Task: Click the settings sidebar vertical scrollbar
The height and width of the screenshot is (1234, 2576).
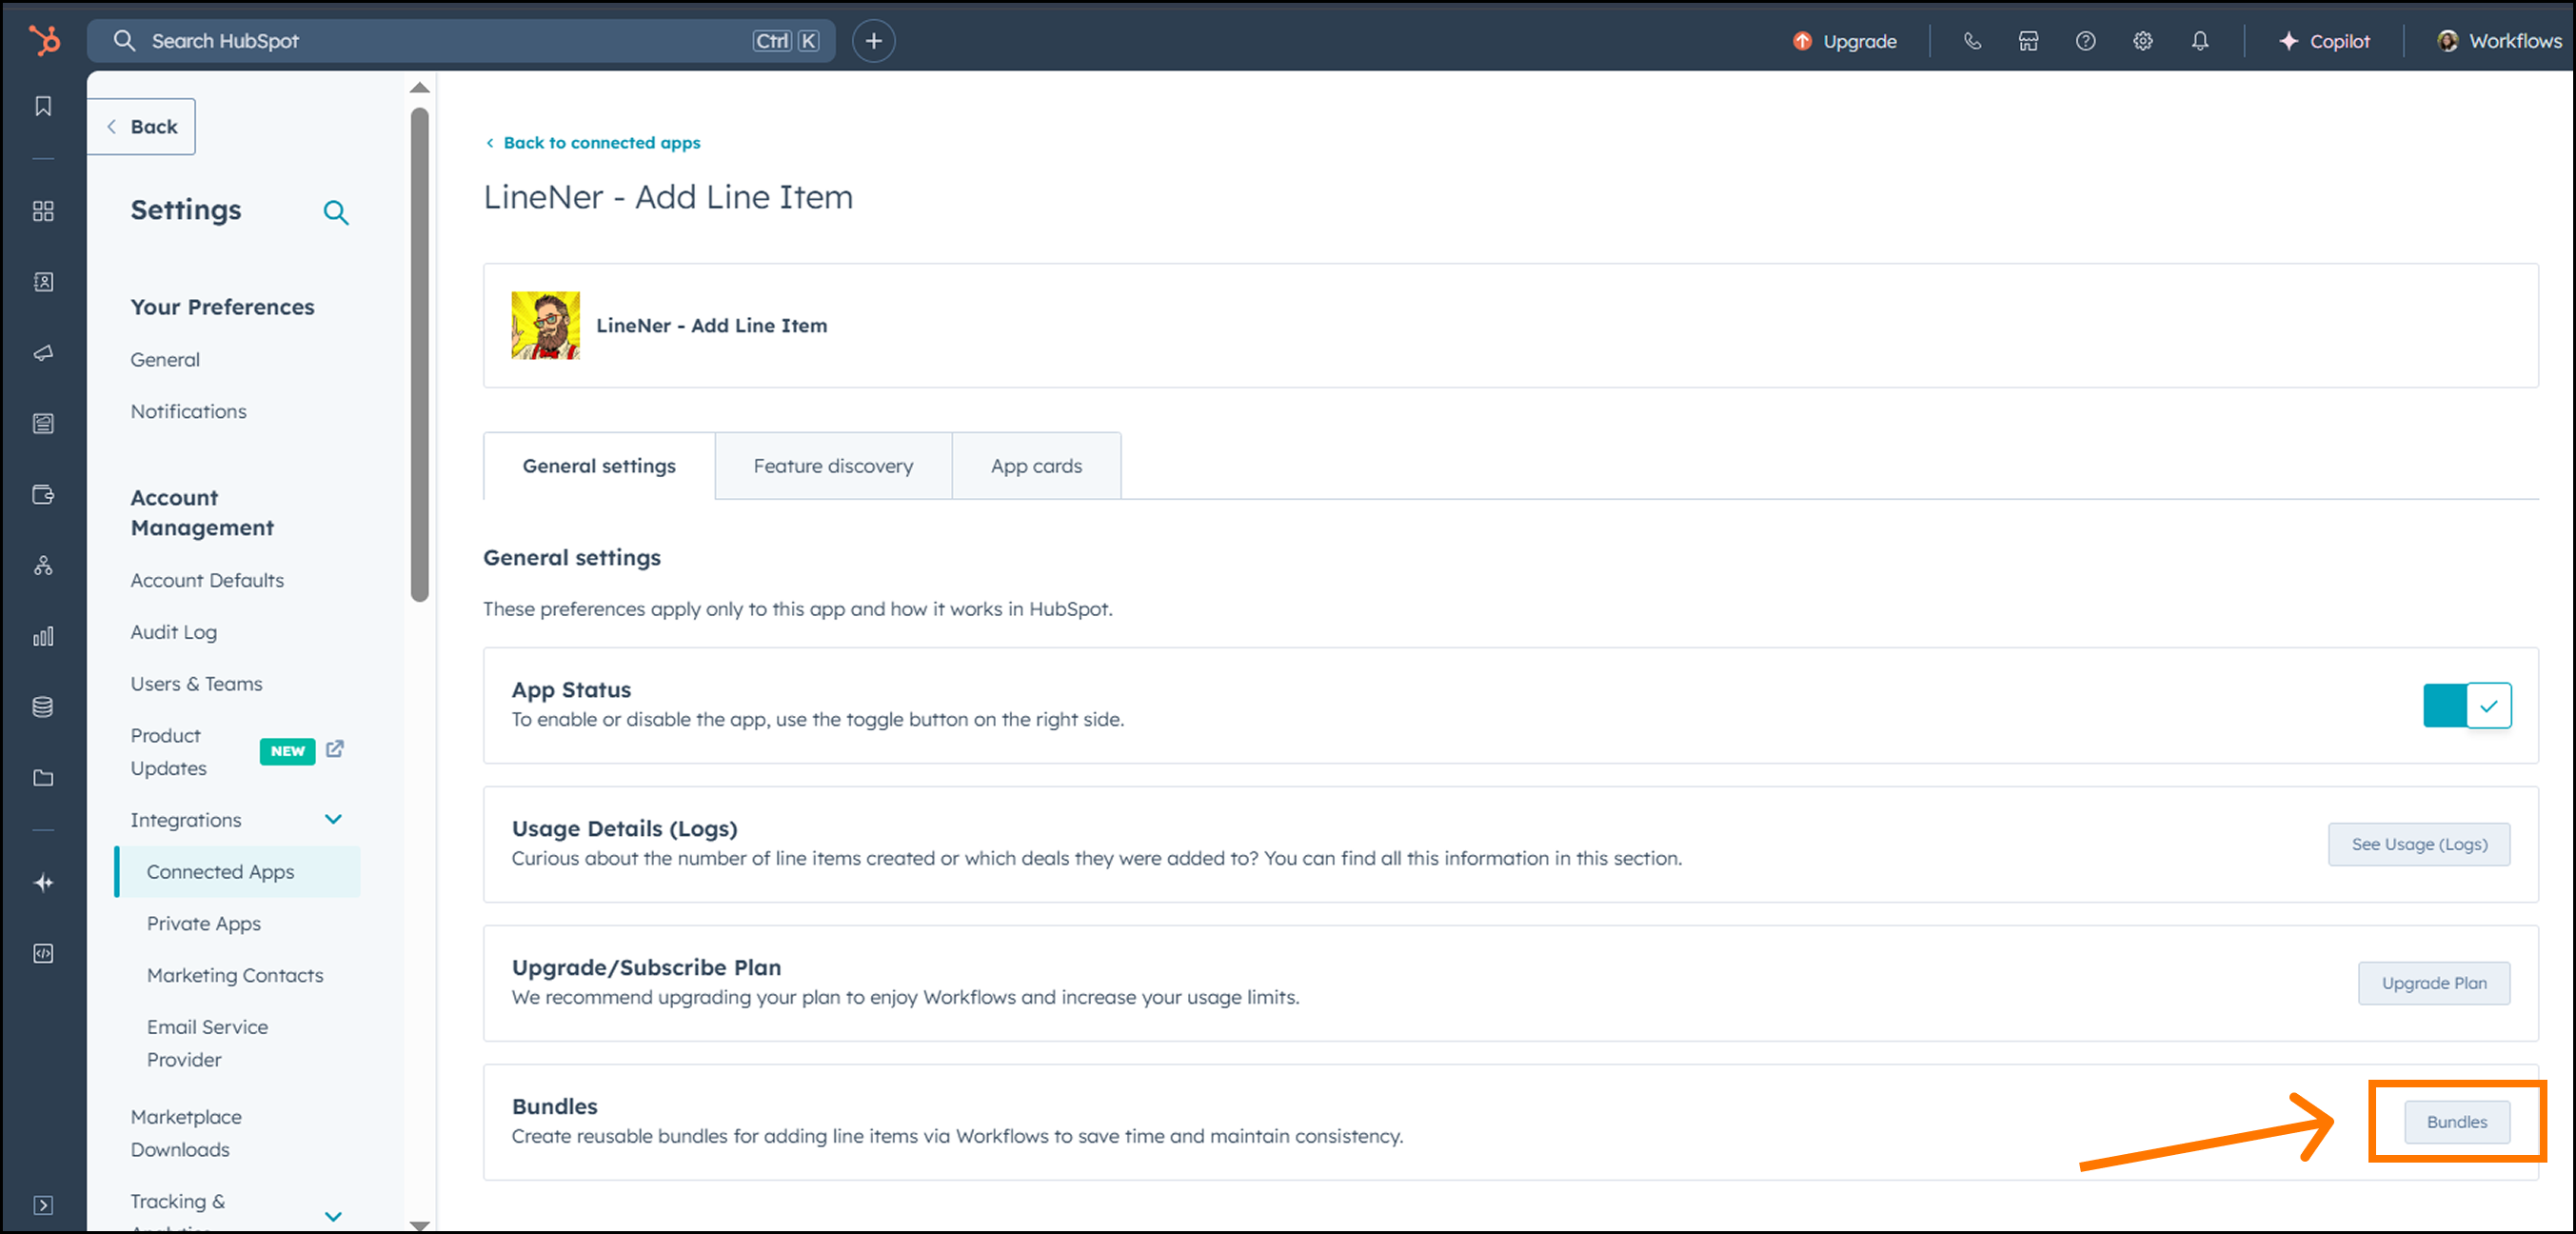Action: tap(420, 355)
